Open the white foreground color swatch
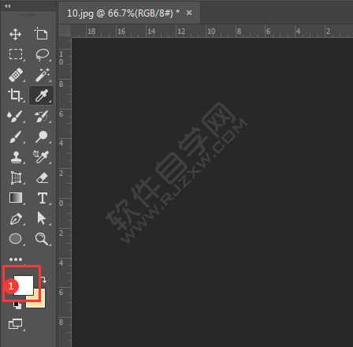 (24, 285)
